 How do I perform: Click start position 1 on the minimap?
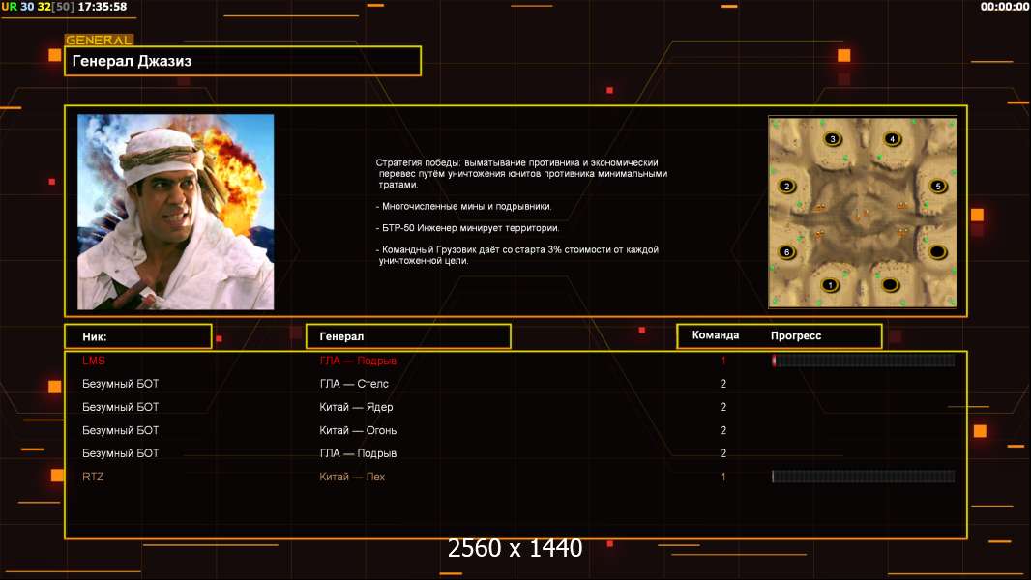coord(829,285)
